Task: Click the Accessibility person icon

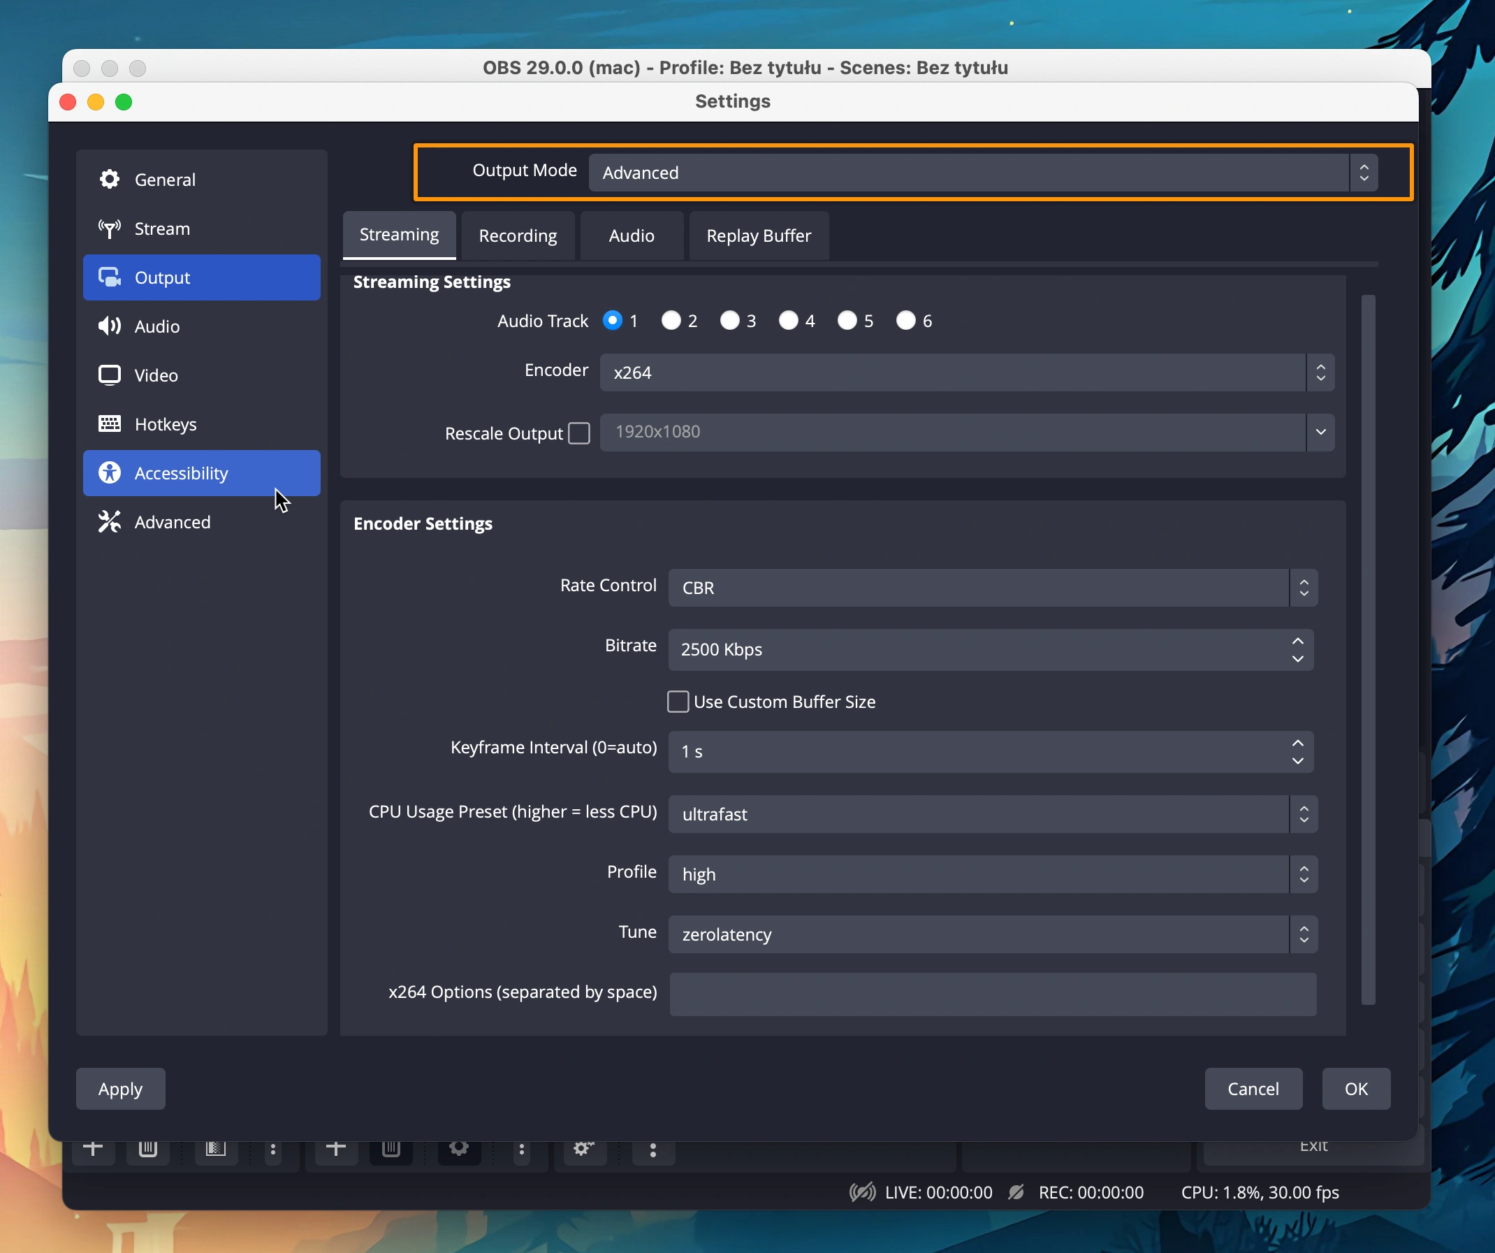Action: (109, 473)
